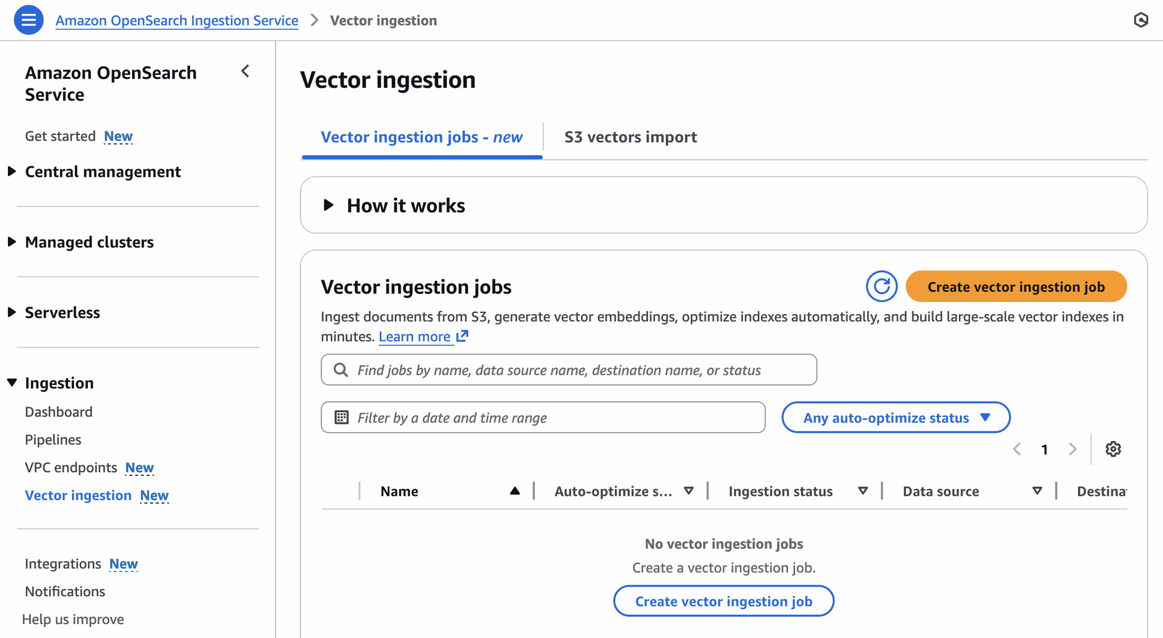Screen dimensions: 1163x638
Task: Click the calendar icon in date filter
Action: (342, 418)
